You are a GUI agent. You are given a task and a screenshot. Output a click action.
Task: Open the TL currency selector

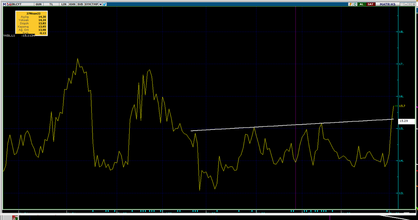[52, 4]
